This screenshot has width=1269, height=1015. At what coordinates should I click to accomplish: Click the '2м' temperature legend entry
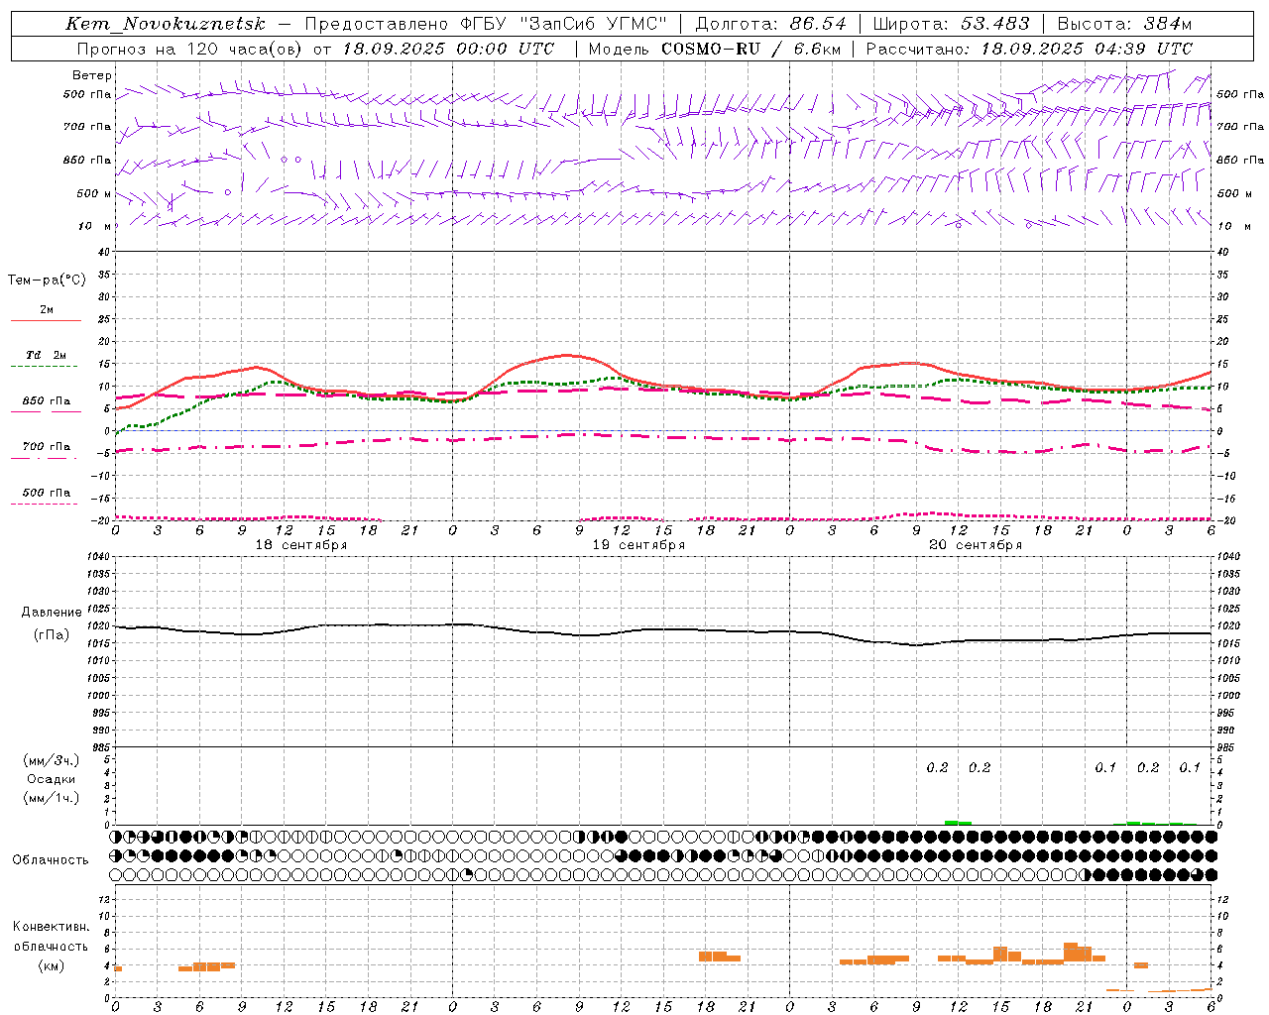[46, 310]
